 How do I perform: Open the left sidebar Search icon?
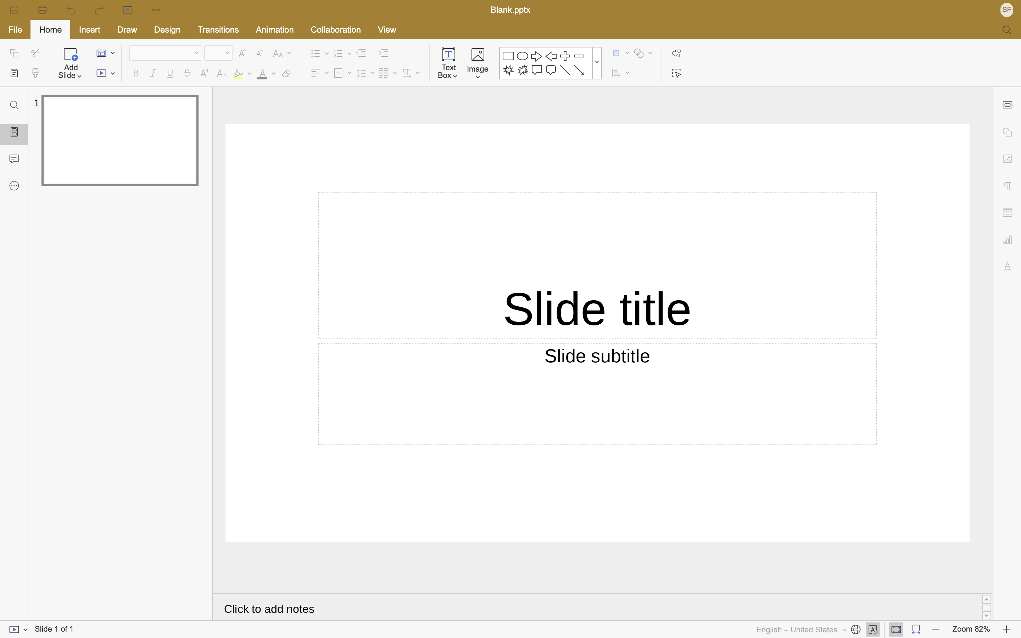click(14, 105)
